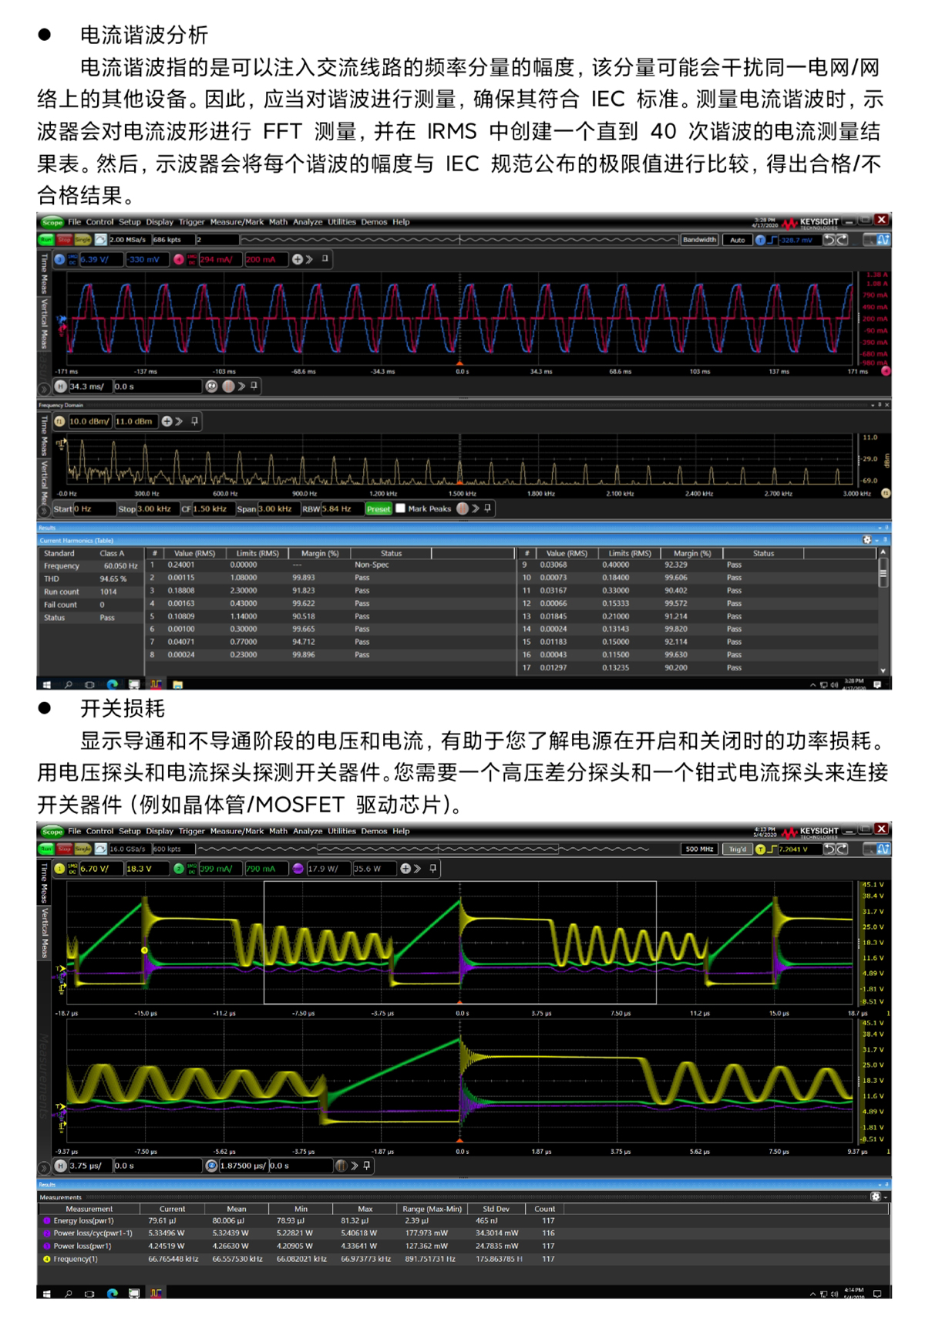Click the zoom icon right of 34.3 ms/ timebase
Image resolution: width=925 pixels, height=1330 pixels.
212,387
